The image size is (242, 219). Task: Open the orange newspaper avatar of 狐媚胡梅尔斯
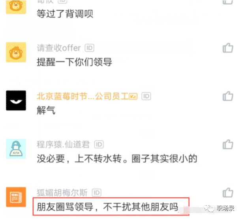tap(16, 197)
